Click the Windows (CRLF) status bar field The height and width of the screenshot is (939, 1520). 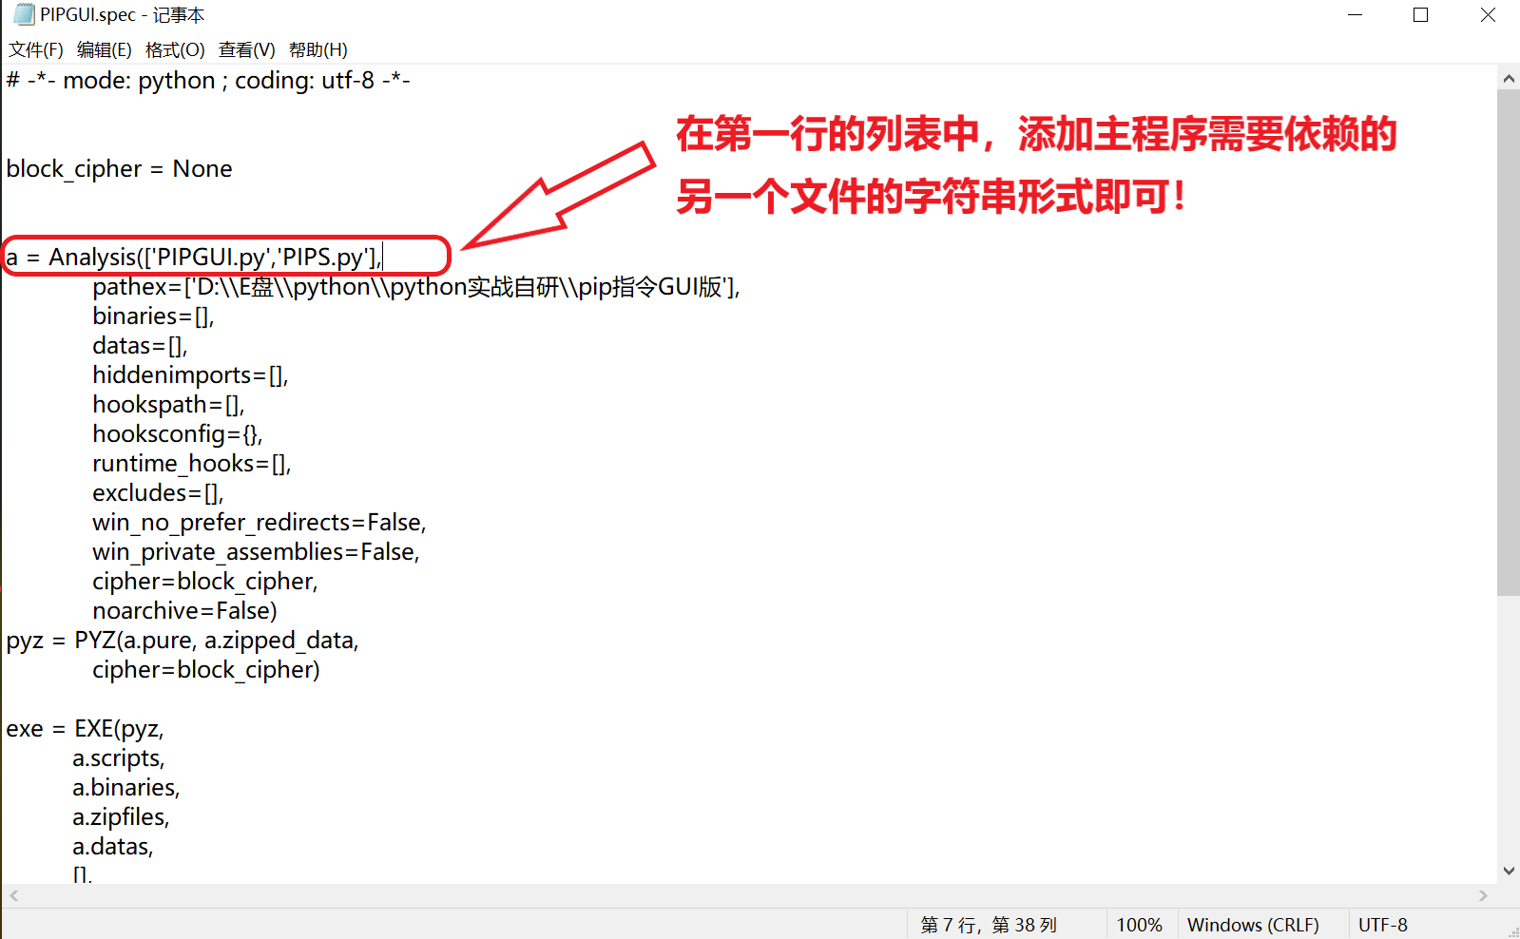click(1253, 925)
